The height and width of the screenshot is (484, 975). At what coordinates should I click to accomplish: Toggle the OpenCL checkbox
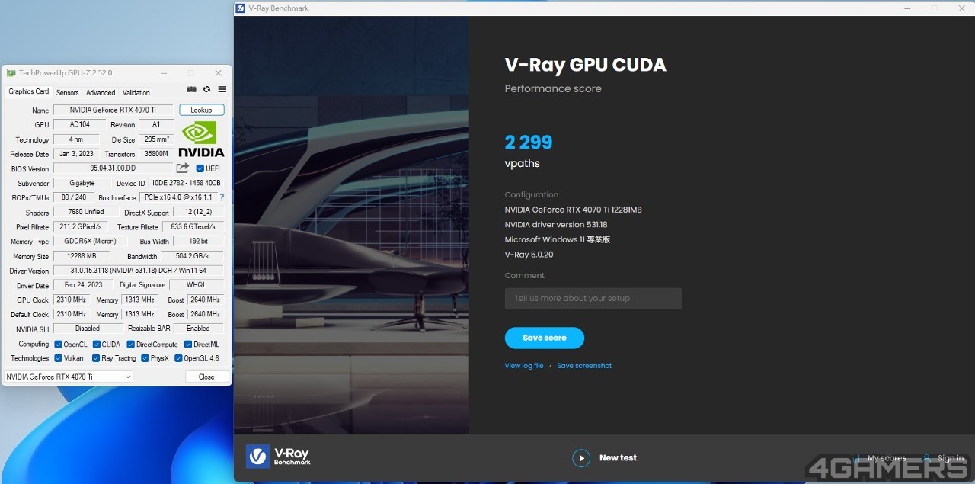(58, 345)
